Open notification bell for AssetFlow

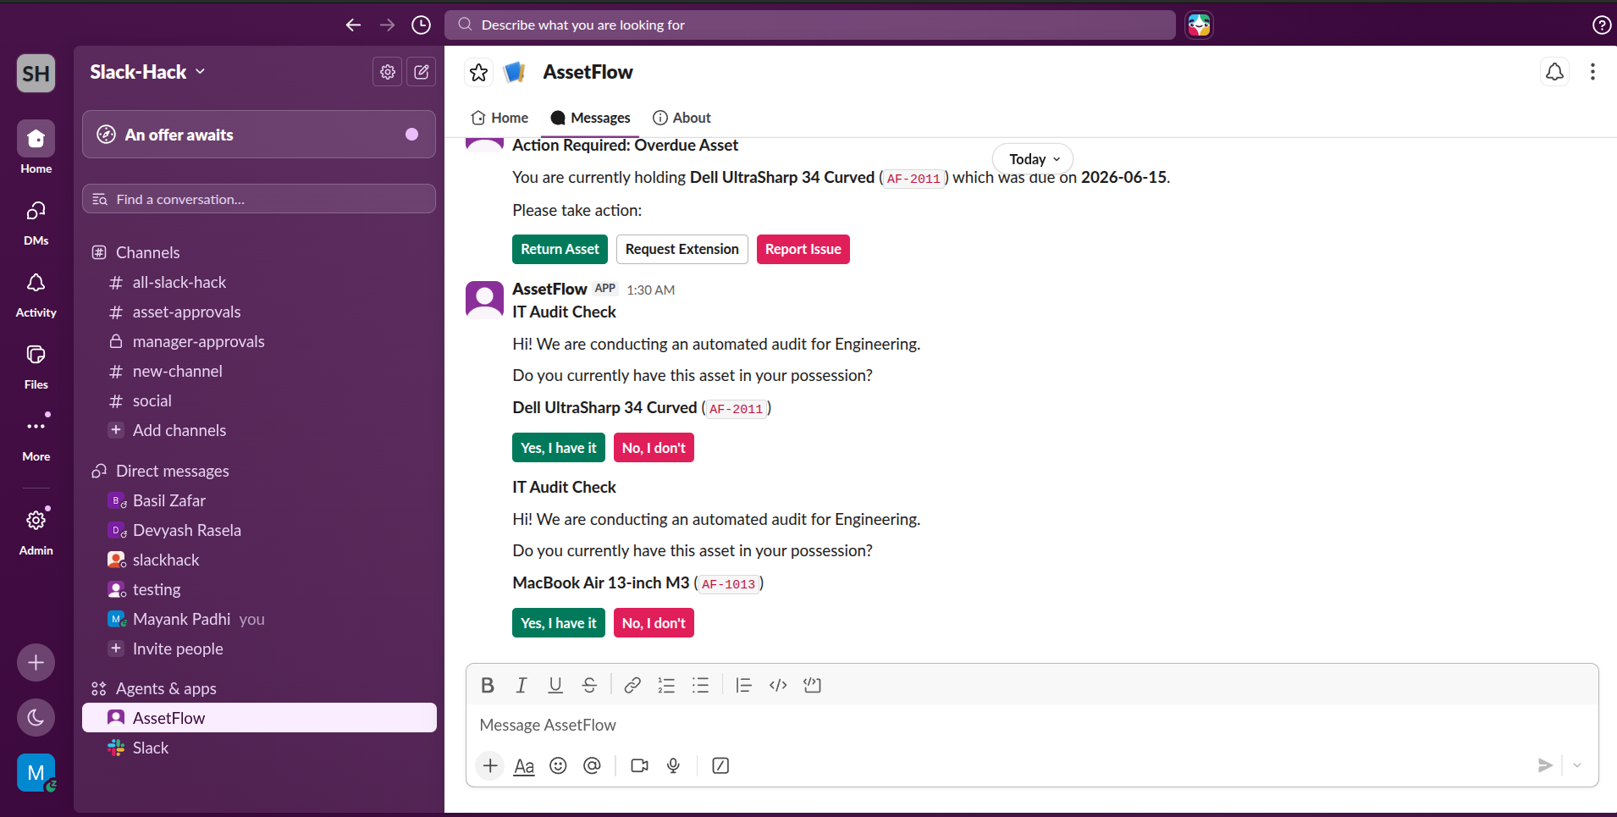(x=1555, y=72)
